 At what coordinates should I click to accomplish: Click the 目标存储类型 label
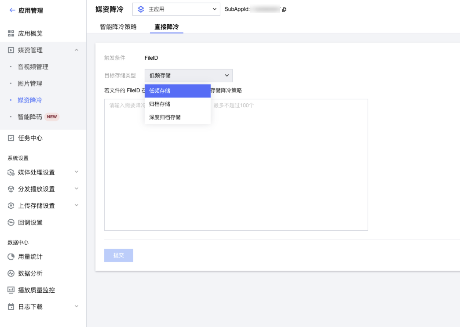tap(120, 76)
